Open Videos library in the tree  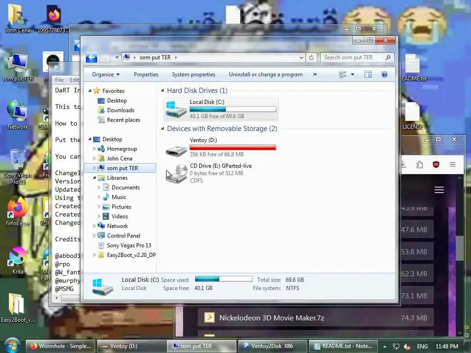[x=120, y=216]
